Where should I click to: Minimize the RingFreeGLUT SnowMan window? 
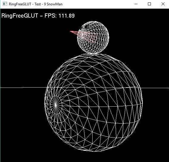(x=136, y=4)
